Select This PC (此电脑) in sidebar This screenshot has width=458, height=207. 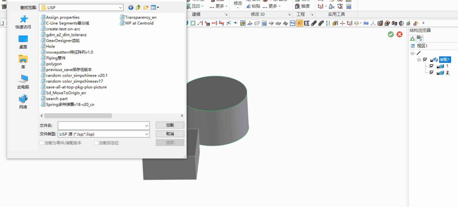point(23,82)
